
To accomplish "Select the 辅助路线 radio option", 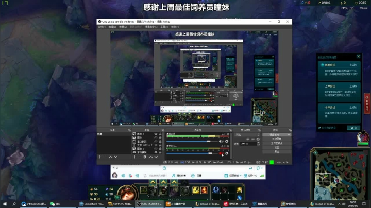I will [x=322, y=65].
